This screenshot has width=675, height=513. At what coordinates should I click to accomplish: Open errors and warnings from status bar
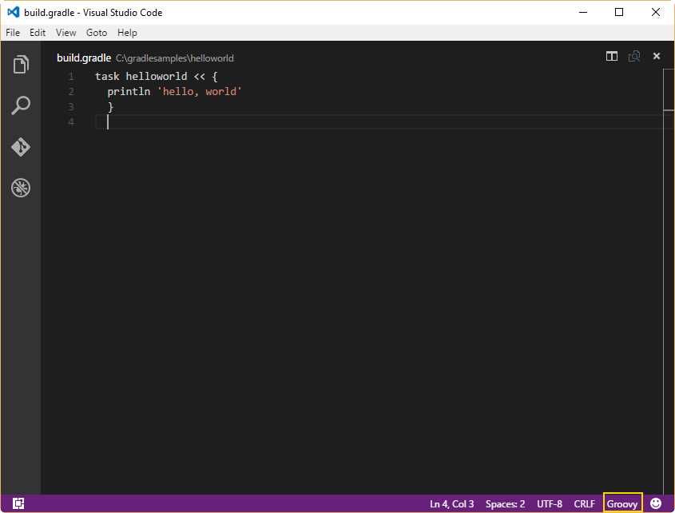pyautogui.click(x=19, y=503)
